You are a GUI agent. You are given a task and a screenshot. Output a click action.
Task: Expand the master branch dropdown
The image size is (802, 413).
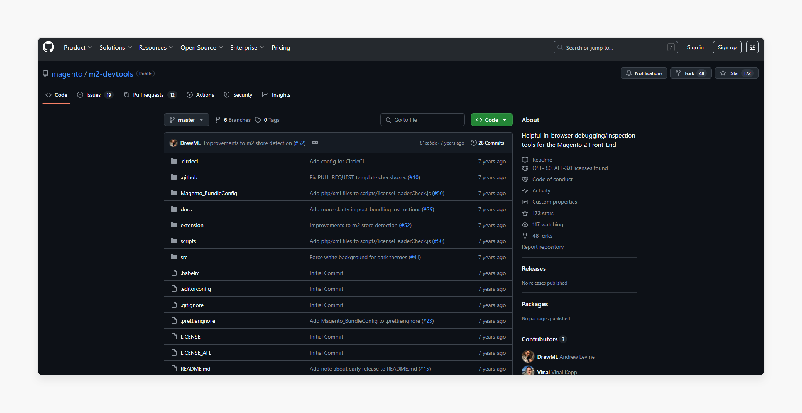pyautogui.click(x=187, y=120)
